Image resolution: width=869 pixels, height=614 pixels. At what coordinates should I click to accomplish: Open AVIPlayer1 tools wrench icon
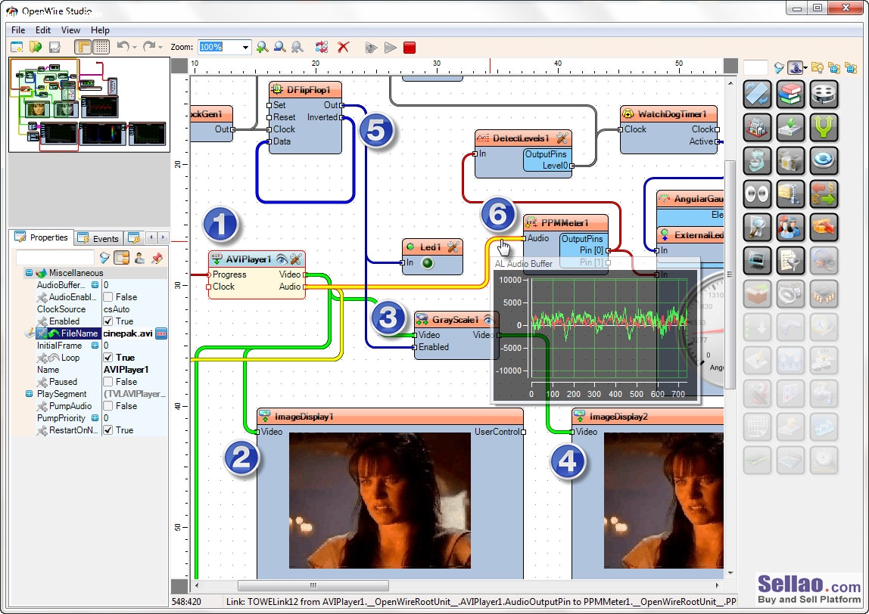coord(296,259)
